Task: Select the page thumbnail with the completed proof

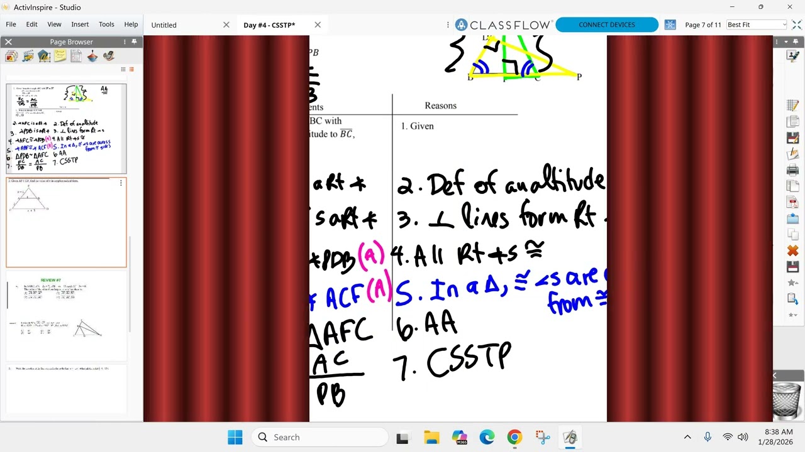Action: point(66,129)
